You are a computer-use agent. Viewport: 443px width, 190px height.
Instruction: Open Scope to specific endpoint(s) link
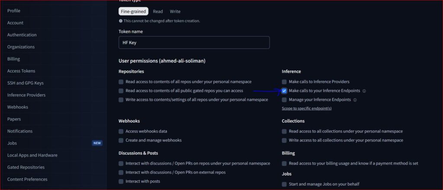[307, 108]
